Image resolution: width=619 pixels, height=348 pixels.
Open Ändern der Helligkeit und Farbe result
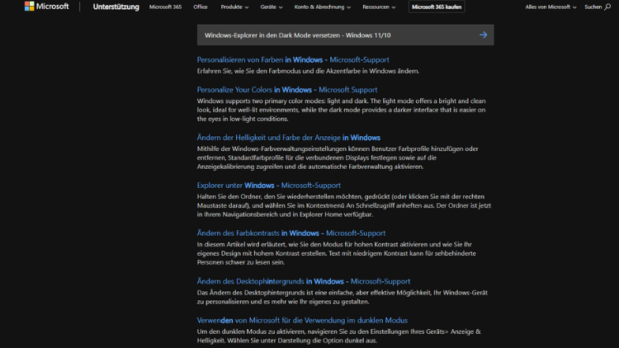coord(289,138)
